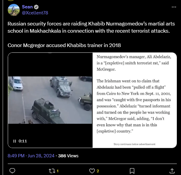Click the repost count number 1
The height and width of the screenshot is (175, 181).
coord(58,171)
